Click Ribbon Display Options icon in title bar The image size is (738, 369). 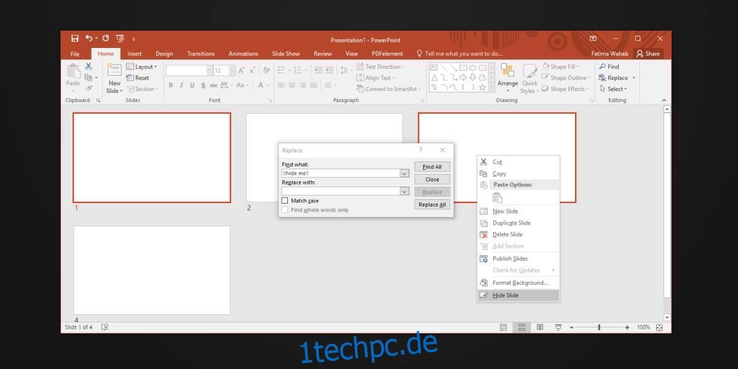(x=593, y=38)
